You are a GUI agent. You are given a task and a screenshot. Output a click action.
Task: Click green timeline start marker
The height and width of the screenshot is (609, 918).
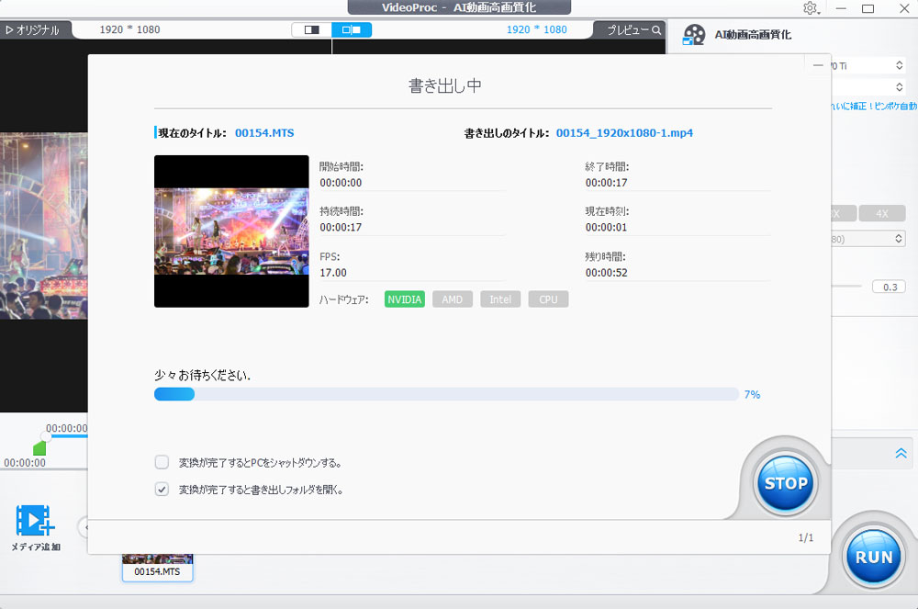(x=39, y=448)
